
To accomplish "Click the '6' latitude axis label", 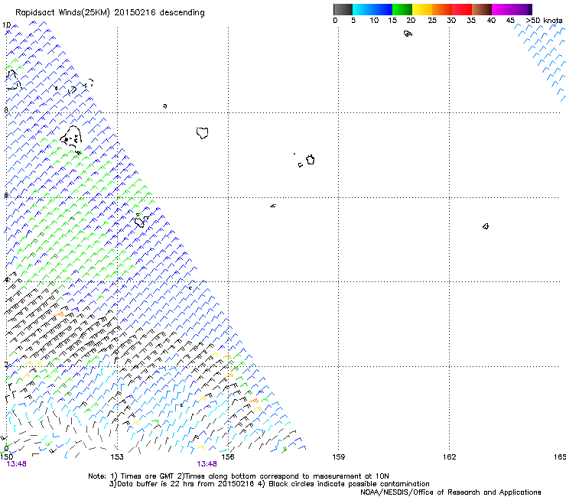I will 6,195.
